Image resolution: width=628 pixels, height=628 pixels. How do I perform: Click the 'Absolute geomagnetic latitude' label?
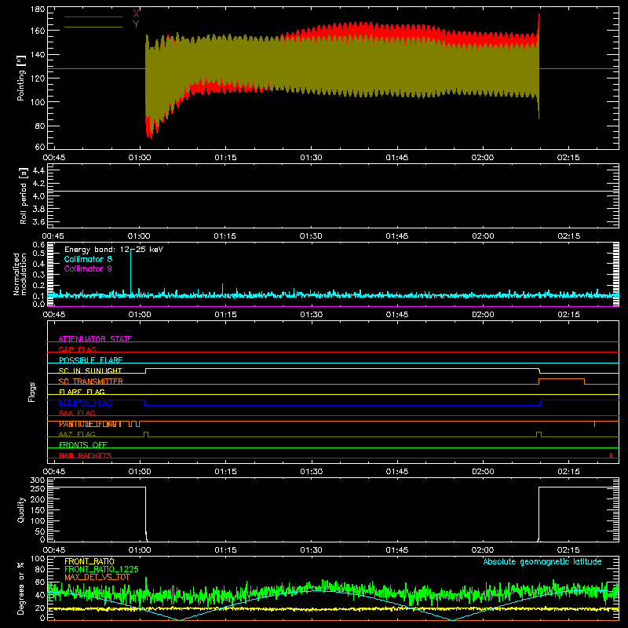[x=542, y=562]
